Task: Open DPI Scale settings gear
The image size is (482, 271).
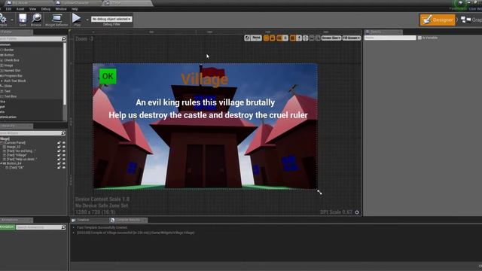Action: [x=357, y=212]
